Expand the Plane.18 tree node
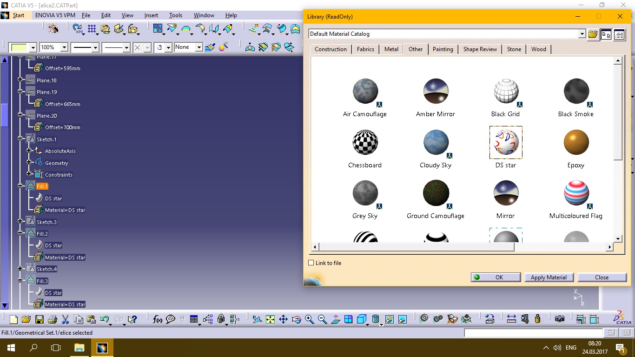The height and width of the screenshot is (357, 635). pos(20,80)
